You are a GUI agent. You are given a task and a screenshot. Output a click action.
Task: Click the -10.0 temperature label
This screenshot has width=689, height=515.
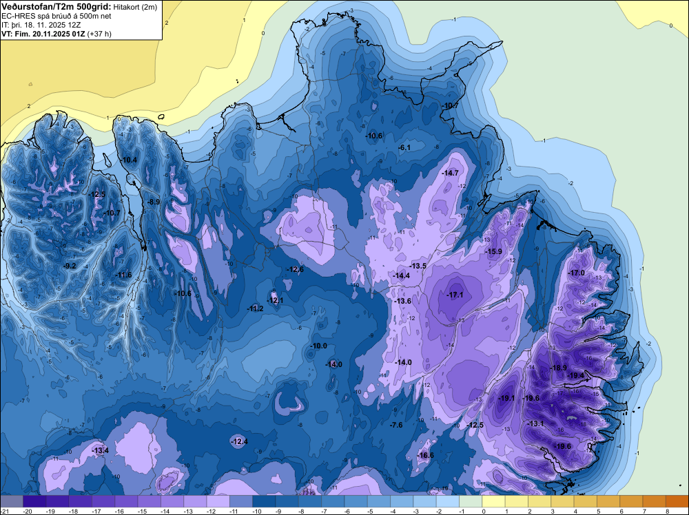click(318, 346)
